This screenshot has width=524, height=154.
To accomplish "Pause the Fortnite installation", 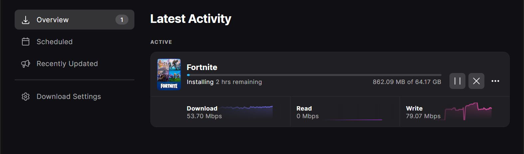I will [x=457, y=81].
